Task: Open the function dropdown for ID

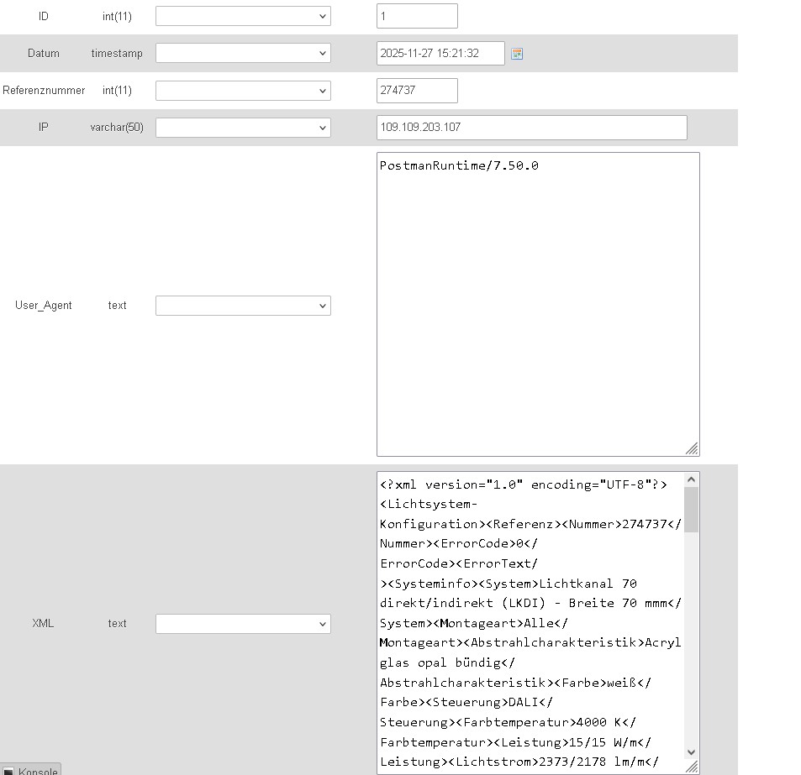Action: click(x=243, y=16)
